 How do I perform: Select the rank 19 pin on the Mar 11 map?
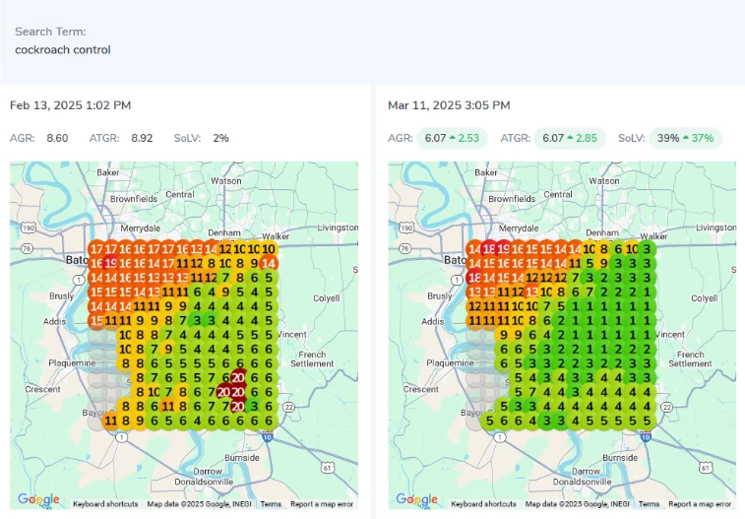(505, 249)
